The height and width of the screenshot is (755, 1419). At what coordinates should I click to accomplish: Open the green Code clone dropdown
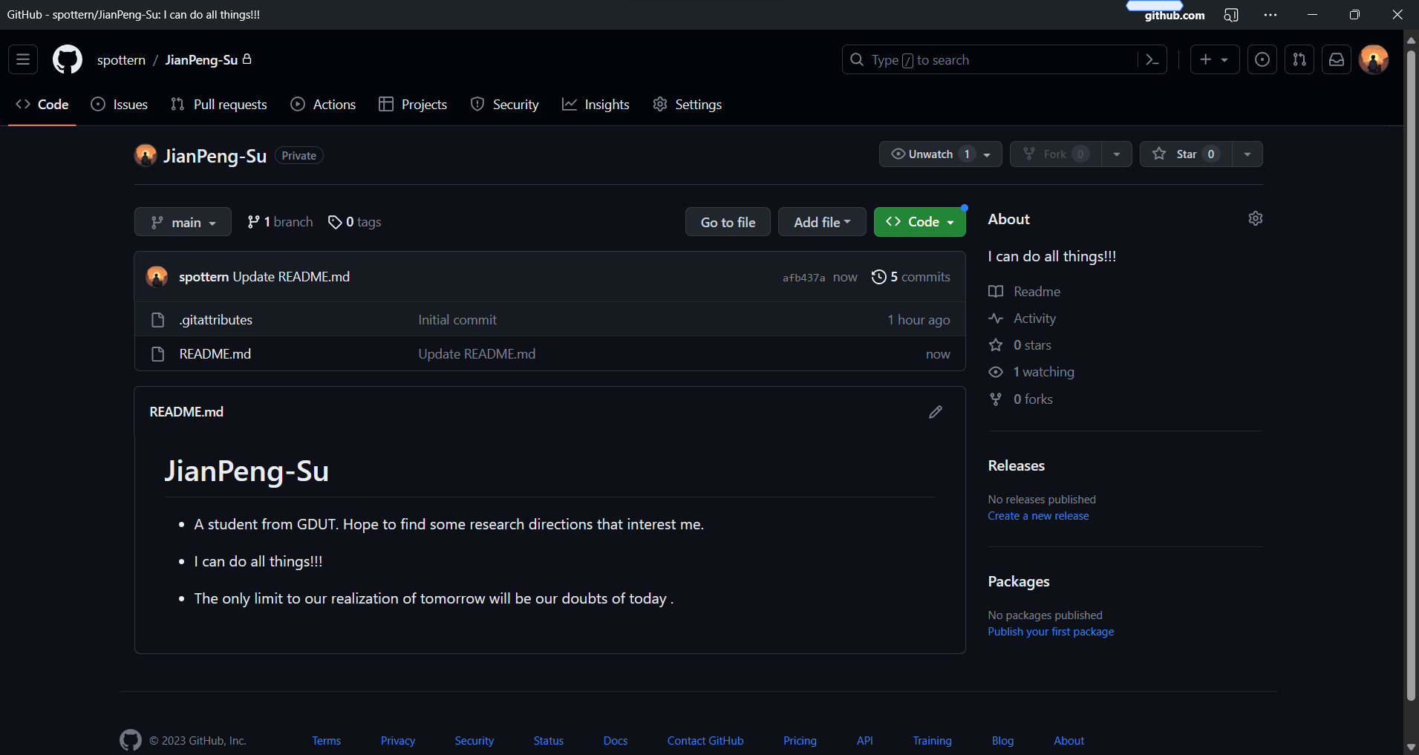click(x=919, y=222)
